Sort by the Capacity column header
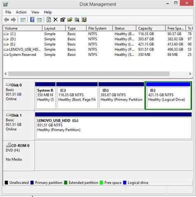Screen dimensions: 196x197 click(151, 29)
